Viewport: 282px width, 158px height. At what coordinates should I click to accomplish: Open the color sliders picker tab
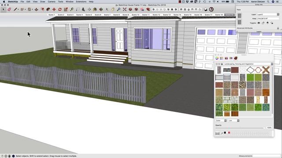[x=222, y=58]
